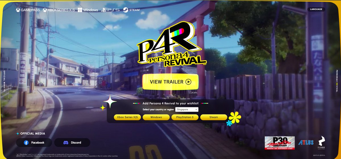
Task: Click the Windows logo in header
Action: (88, 10)
